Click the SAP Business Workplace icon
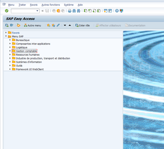Screen dimensions: 164x149 tap(18, 25)
